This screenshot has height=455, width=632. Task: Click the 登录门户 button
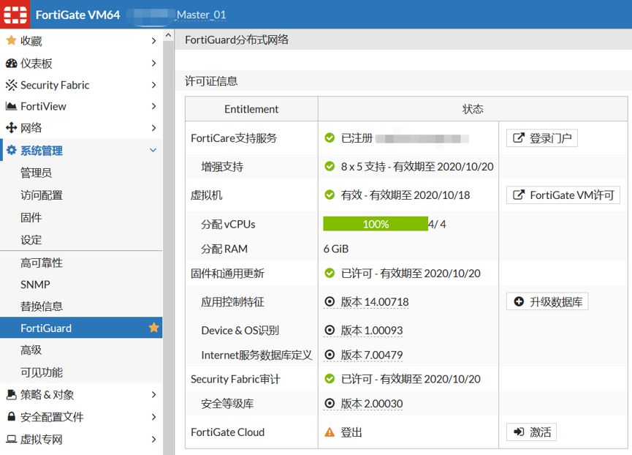[542, 138]
